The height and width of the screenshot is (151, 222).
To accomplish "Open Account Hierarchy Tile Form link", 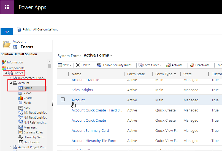I will [94, 141].
